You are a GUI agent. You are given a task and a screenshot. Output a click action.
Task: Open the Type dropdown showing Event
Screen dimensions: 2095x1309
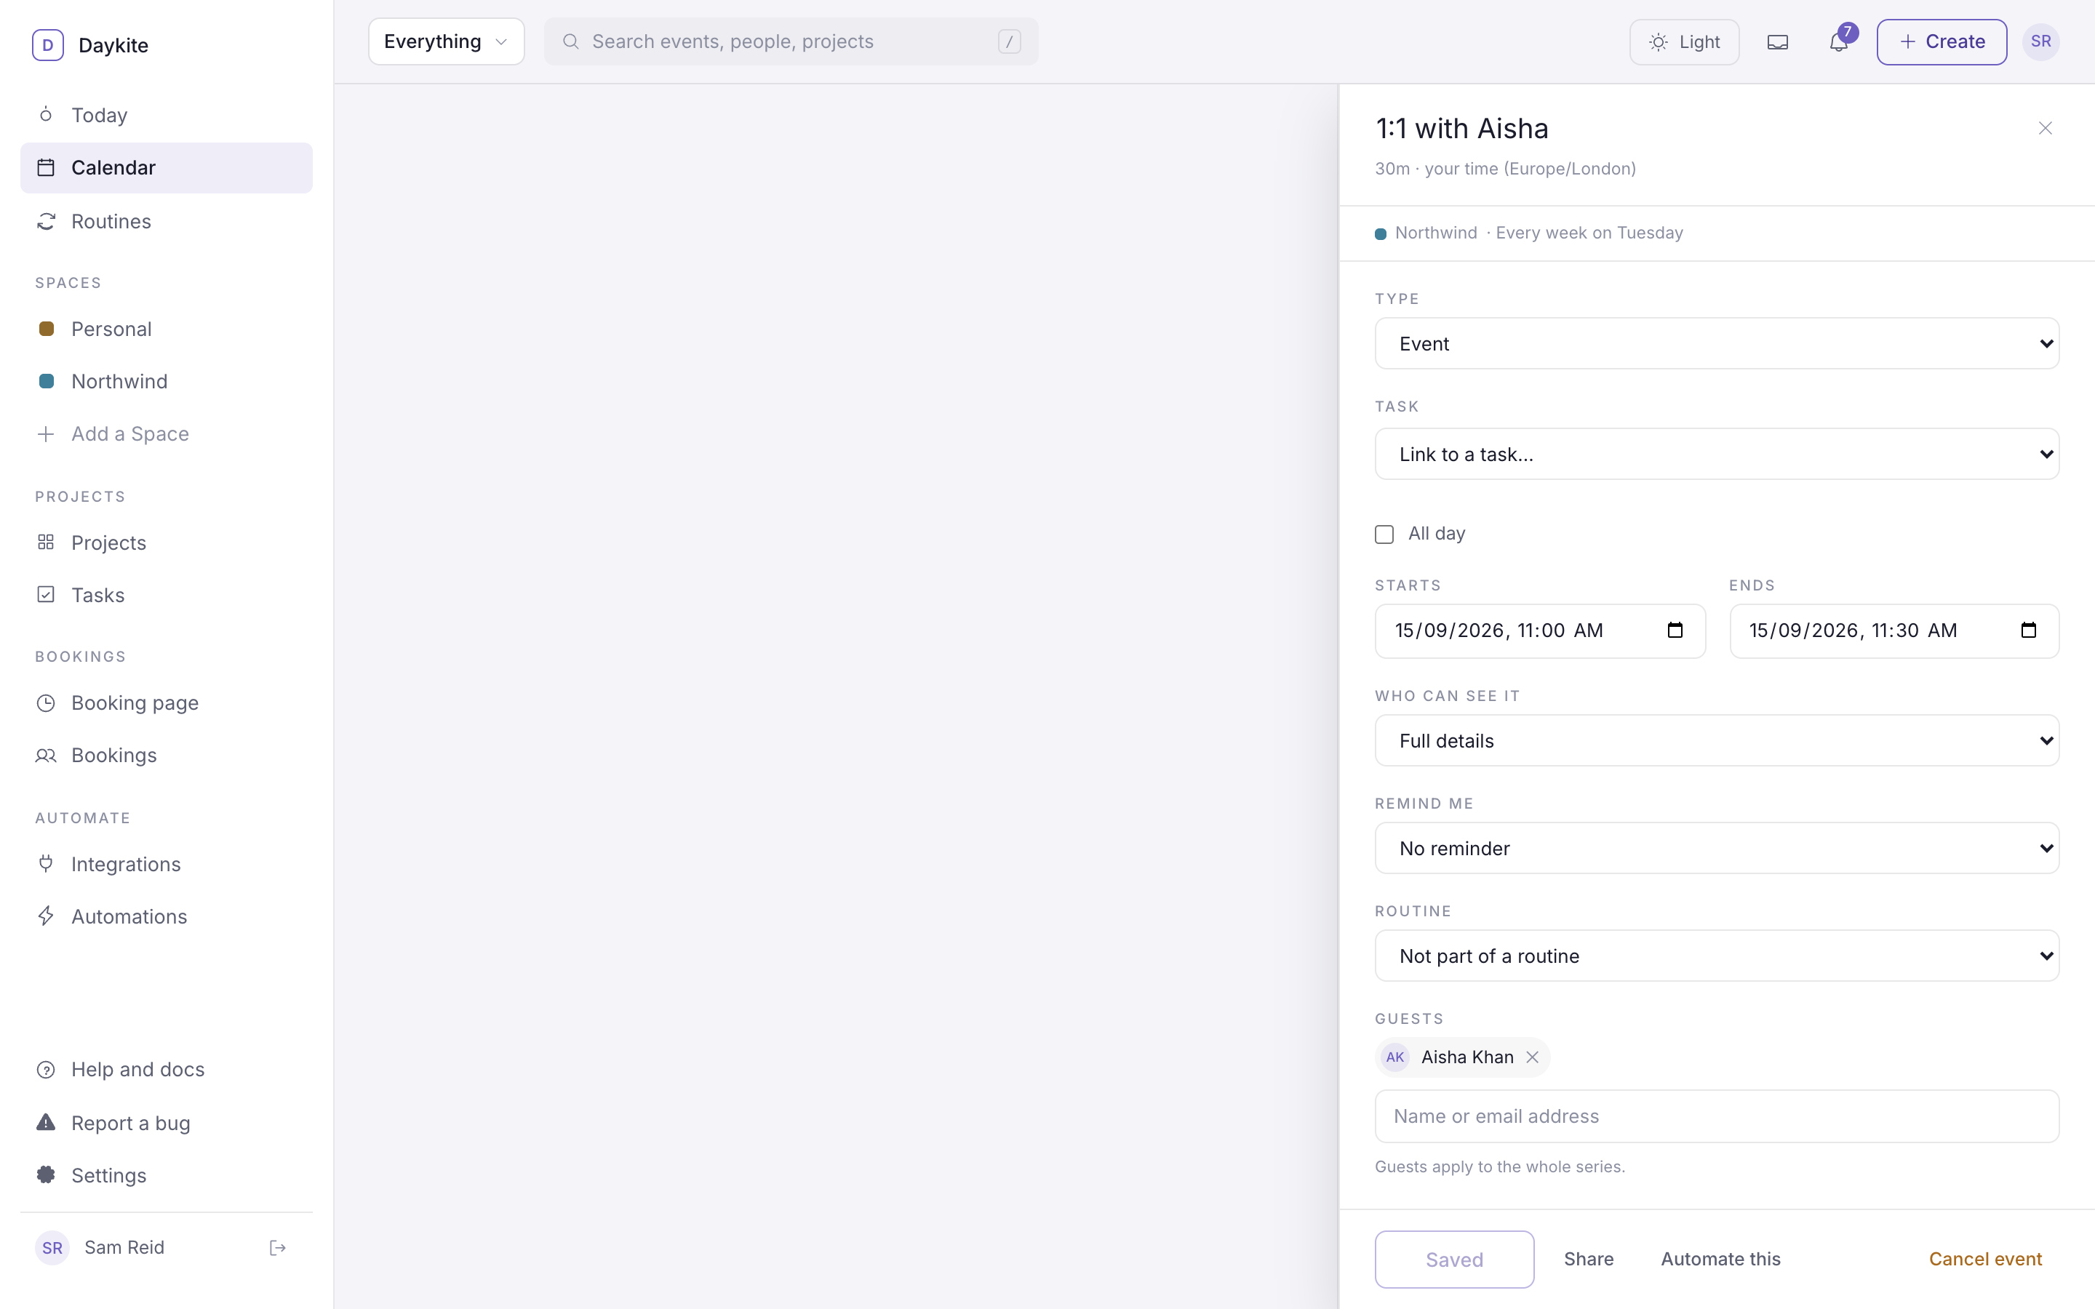point(1716,344)
